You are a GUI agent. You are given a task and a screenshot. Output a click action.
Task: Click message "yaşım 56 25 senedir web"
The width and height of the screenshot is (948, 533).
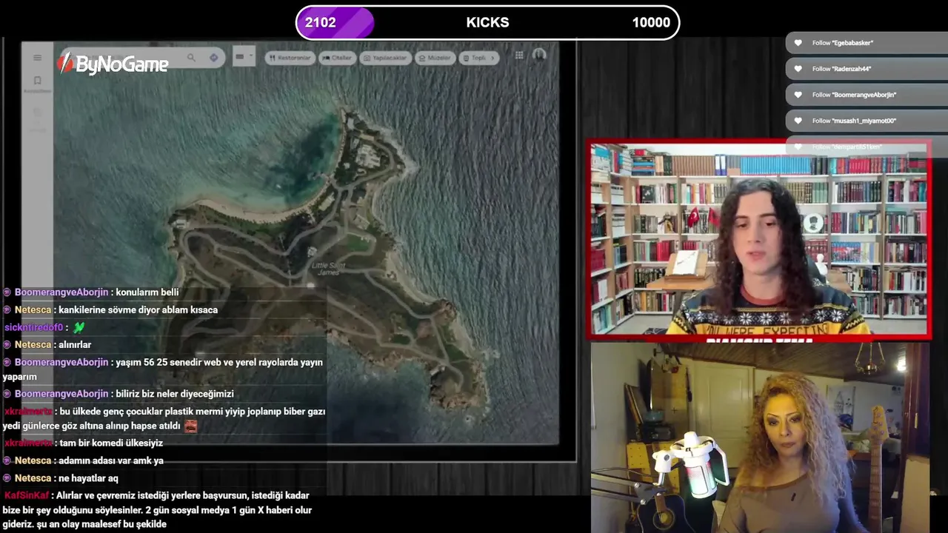click(x=163, y=369)
